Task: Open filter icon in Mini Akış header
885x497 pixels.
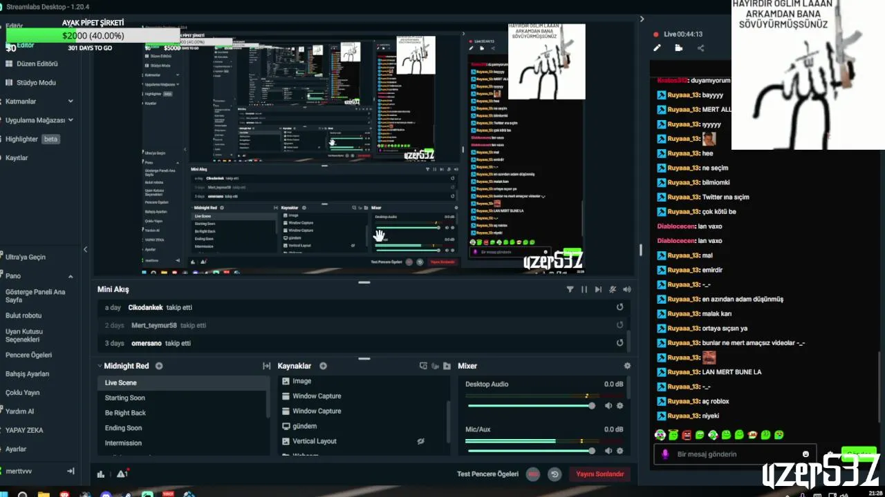Action: pos(570,290)
